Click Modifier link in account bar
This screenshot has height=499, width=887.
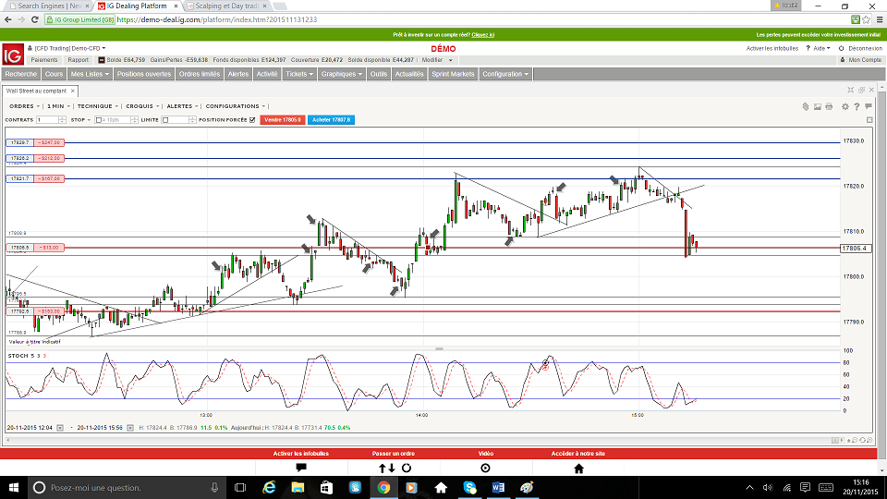[432, 60]
